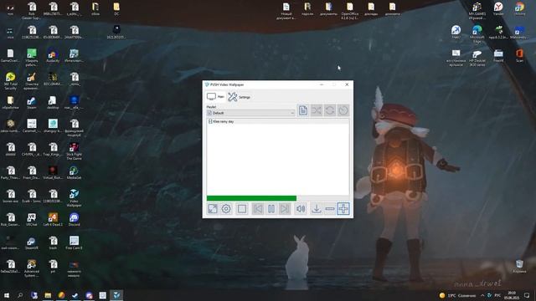The height and width of the screenshot is (301, 536).
Task: Click the clock interval timer button
Action: click(x=343, y=110)
